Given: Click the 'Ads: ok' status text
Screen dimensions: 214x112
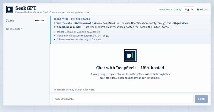Looking at the screenshot, I should (204, 10).
